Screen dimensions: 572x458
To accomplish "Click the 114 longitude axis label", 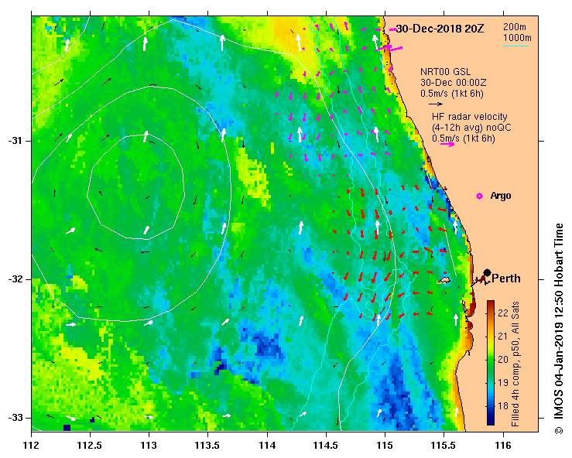I will click(267, 446).
